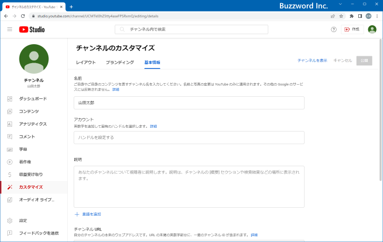Viewport: 383px width, 242px height.
Task: Open the hamburger navigation menu
Action: click(x=10, y=29)
